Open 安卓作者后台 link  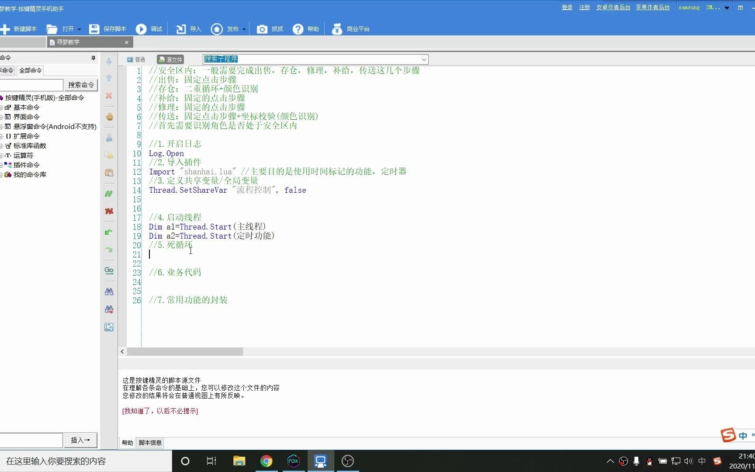pyautogui.click(x=613, y=7)
